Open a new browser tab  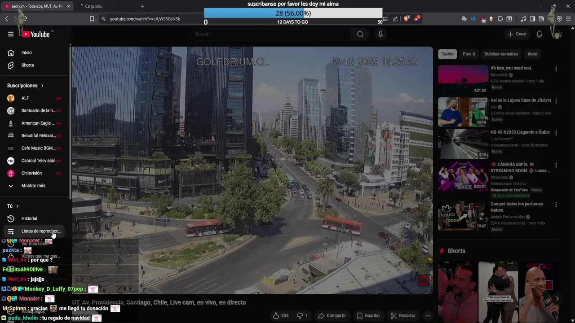coord(142,6)
